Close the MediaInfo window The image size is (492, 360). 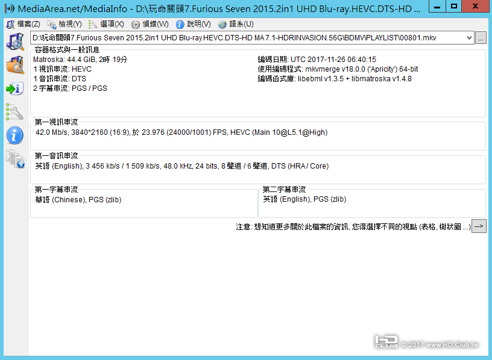475,6
